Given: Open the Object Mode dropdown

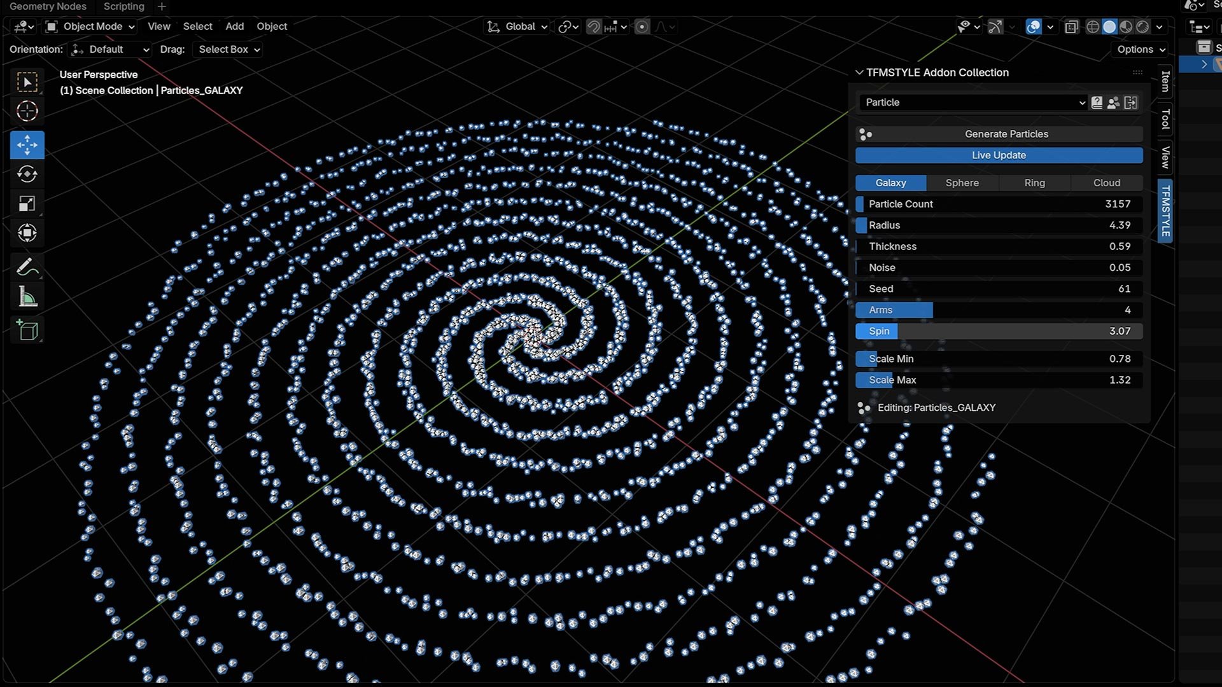Looking at the screenshot, I should pyautogui.click(x=90, y=27).
